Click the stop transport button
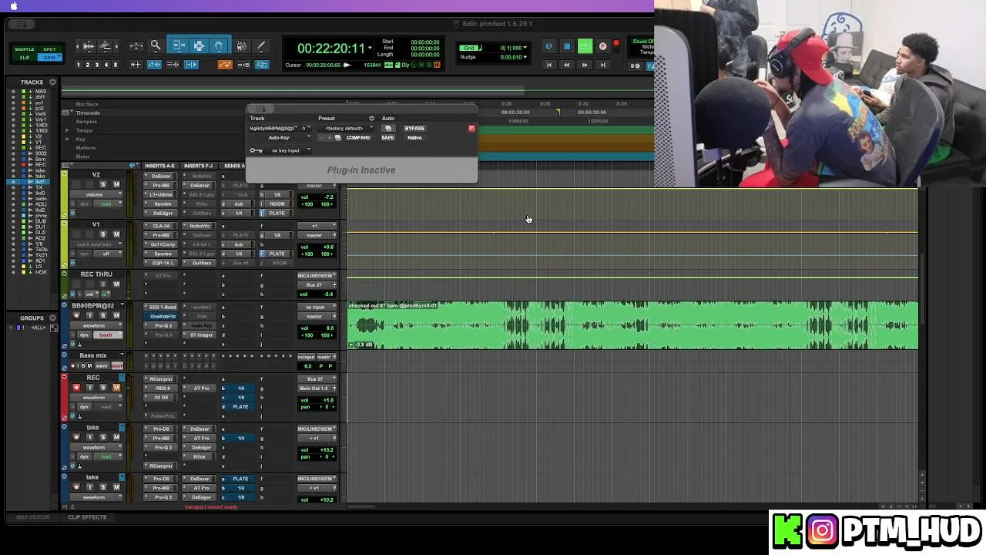Screen dimensions: 986x555 click(x=567, y=47)
